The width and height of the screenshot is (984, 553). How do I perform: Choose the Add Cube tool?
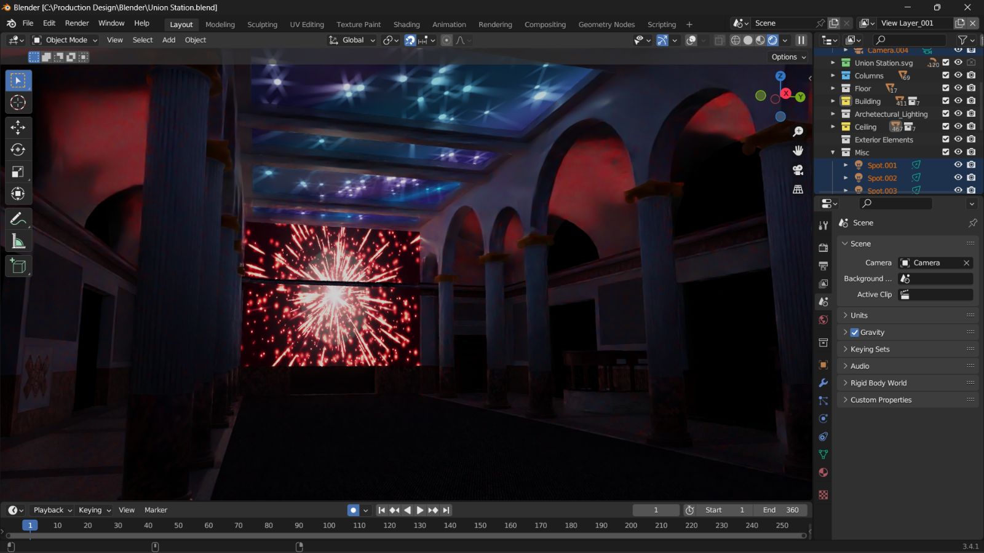18,266
